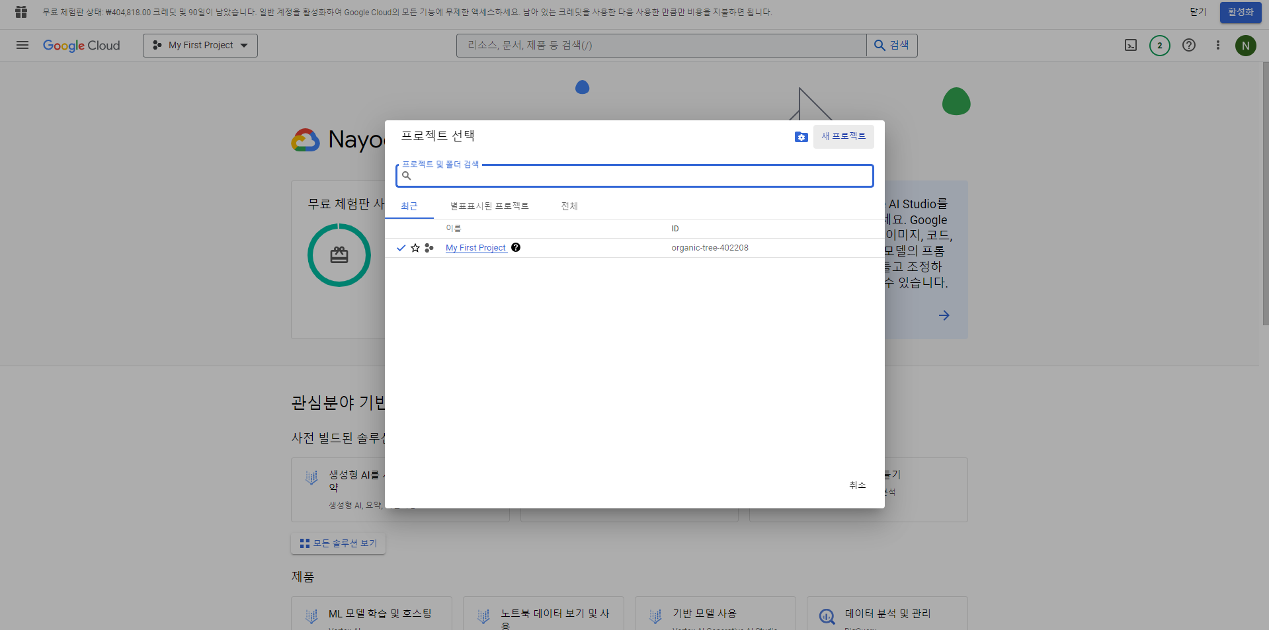The image size is (1269, 630).
Task: Open the 기반 모델 사용 card
Action: point(716,613)
